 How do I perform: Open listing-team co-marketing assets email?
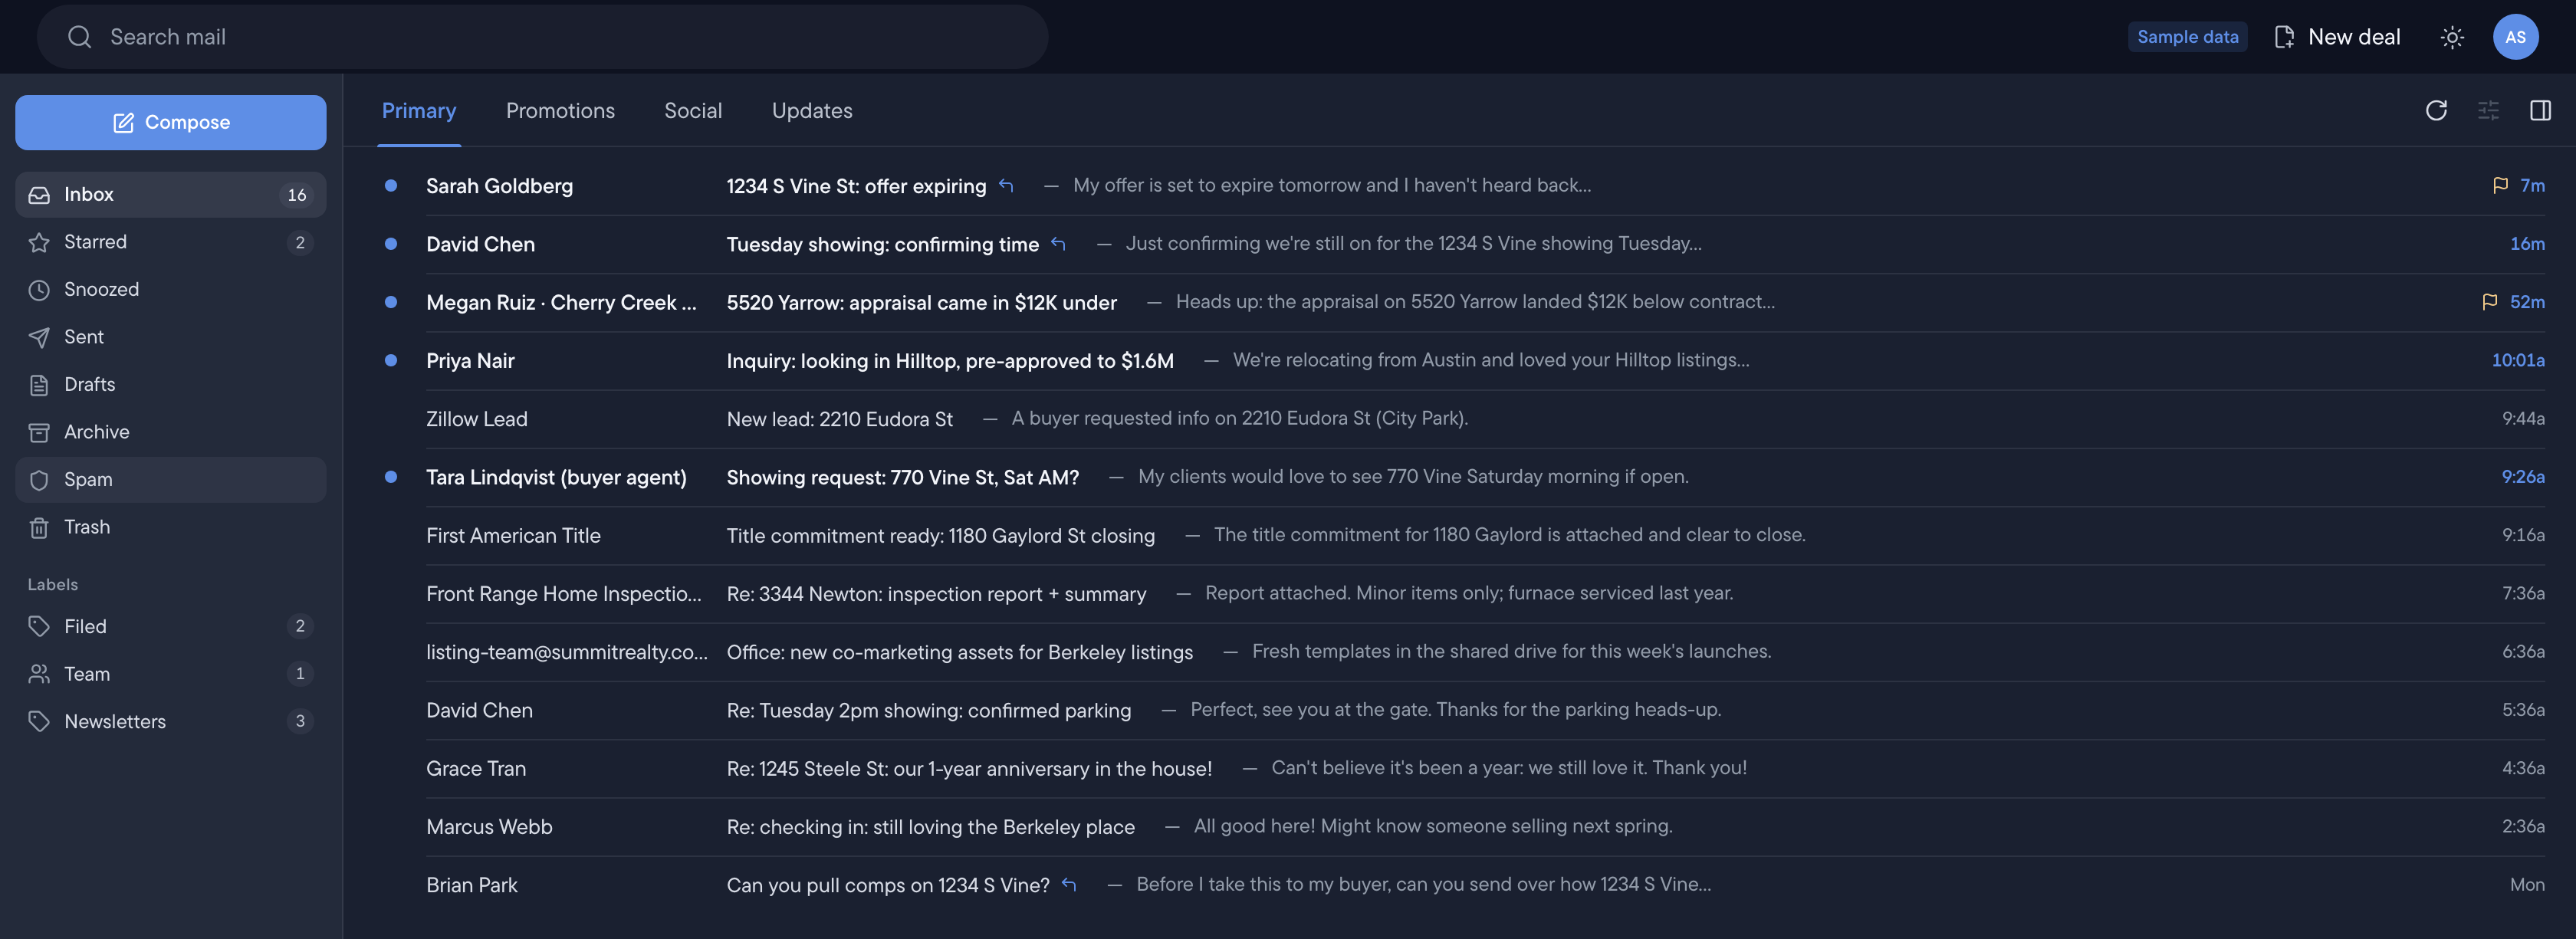click(1460, 652)
